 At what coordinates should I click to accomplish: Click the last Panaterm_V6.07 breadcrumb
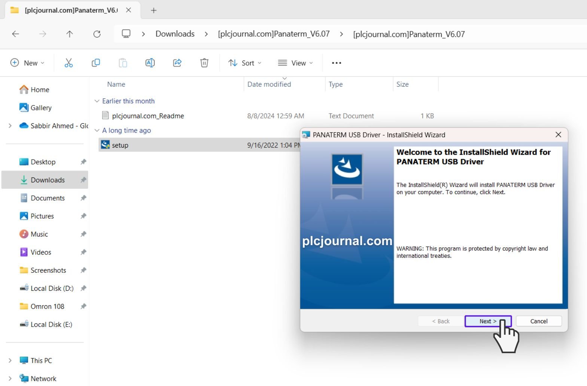coord(409,34)
